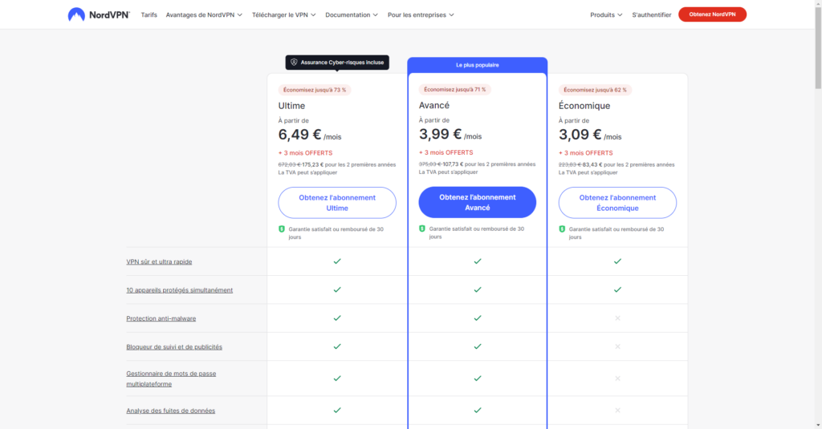Open the Pour les entreprises menu
Image resolution: width=822 pixels, height=429 pixels.
click(421, 14)
